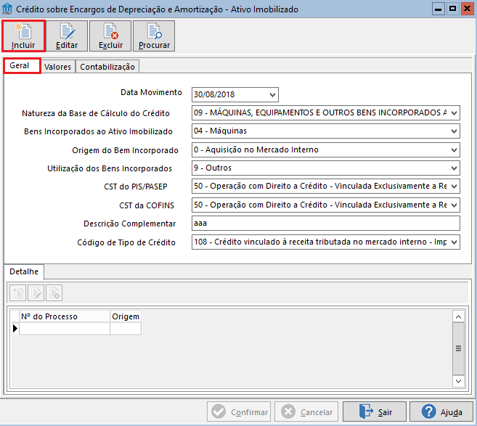Expand Natureza da Base de Cálculo dropdown
This screenshot has width=477, height=426.
pos(454,113)
